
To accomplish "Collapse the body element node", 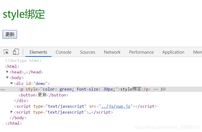I will click(x=7, y=77).
